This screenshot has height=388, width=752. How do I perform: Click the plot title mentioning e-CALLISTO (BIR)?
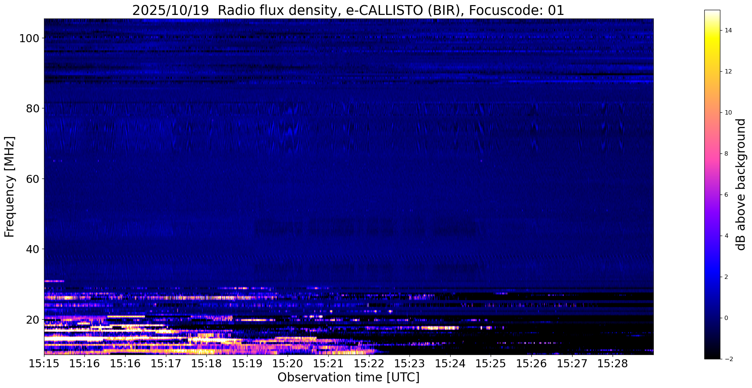click(348, 10)
